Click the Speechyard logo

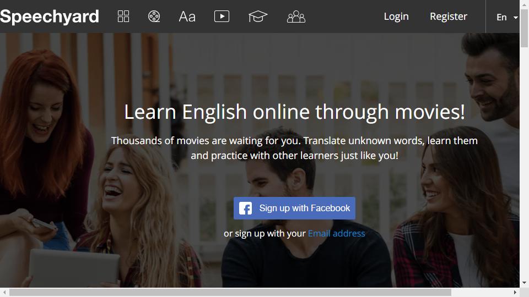(49, 16)
